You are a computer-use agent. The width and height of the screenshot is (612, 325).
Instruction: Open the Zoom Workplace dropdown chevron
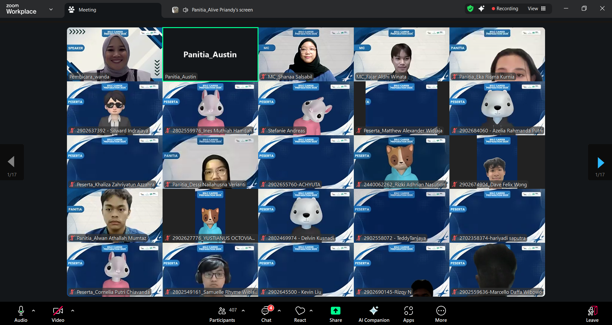pos(51,10)
